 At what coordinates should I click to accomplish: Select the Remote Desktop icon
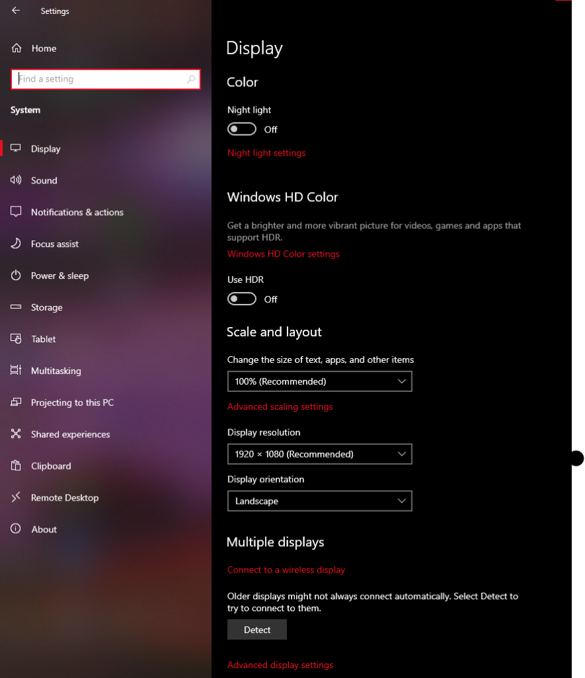[17, 497]
